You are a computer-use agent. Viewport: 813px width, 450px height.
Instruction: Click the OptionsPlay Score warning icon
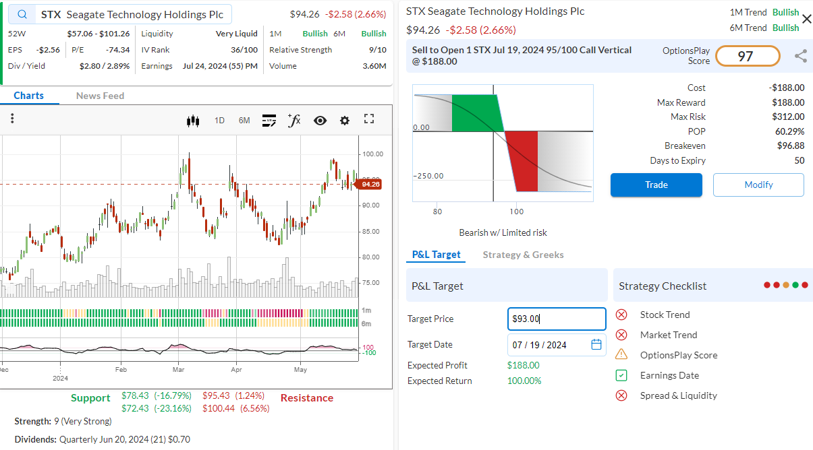[x=622, y=355]
